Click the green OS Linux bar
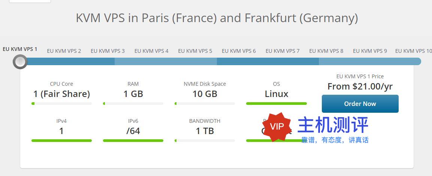Image resolution: width=432 pixels, height=176 pixels. point(277,104)
